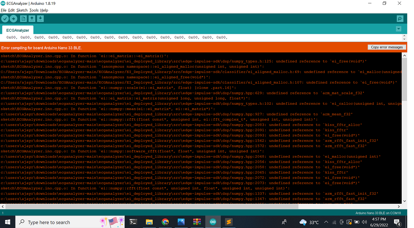
Task: Open the notification center icon
Action: pyautogui.click(x=397, y=222)
